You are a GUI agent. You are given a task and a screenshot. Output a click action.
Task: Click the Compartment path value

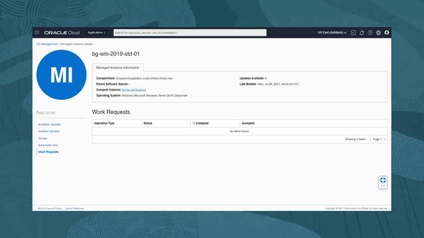coord(144,78)
